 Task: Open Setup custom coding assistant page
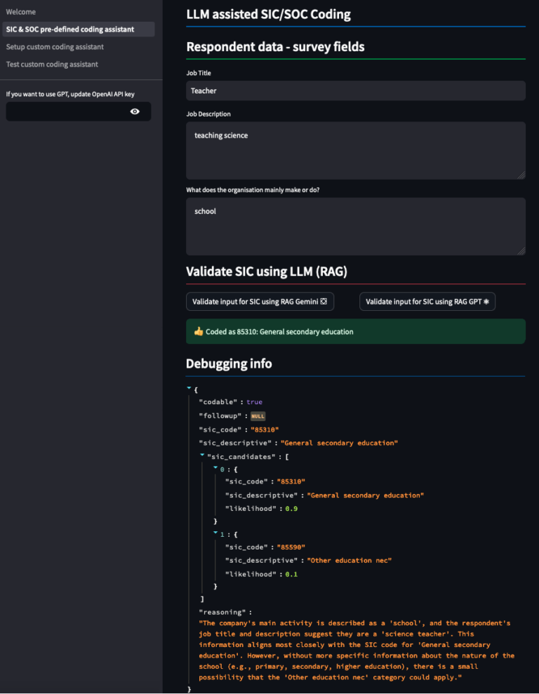coord(55,47)
